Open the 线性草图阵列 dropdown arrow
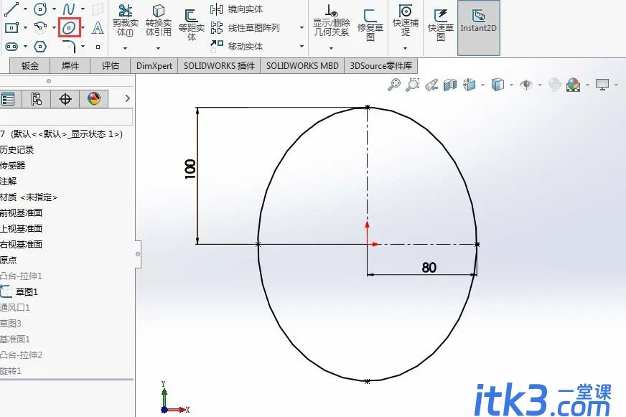 [302, 27]
